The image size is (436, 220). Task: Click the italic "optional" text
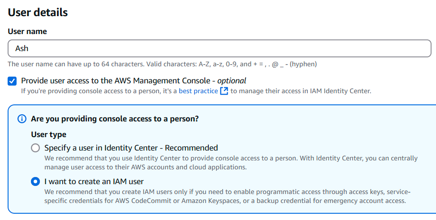[232, 81]
